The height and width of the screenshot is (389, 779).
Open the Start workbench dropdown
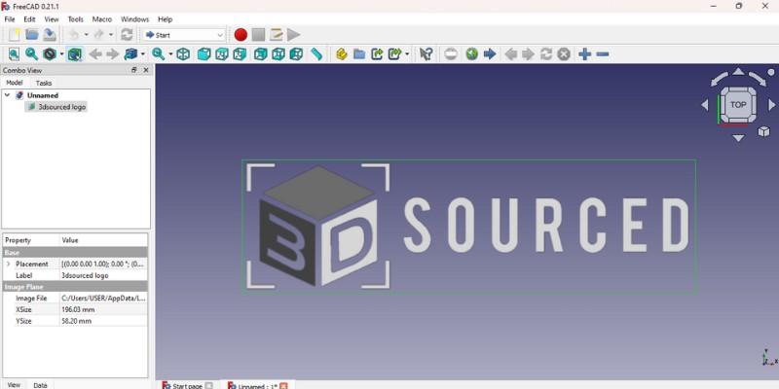coord(184,35)
